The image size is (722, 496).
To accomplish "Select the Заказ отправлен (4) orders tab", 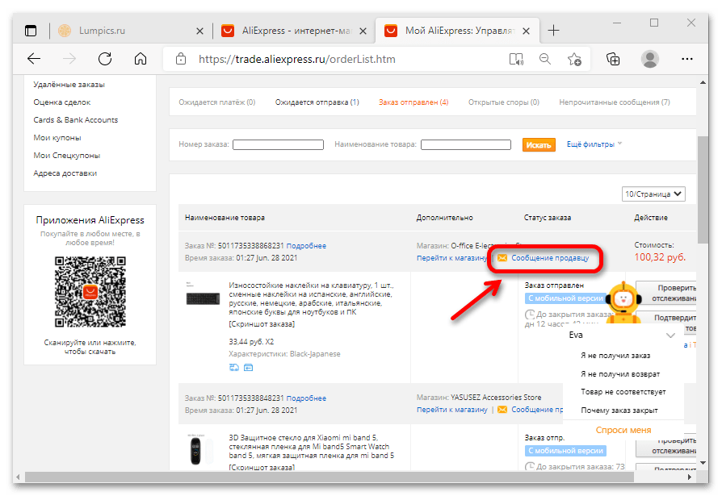I will [x=413, y=103].
